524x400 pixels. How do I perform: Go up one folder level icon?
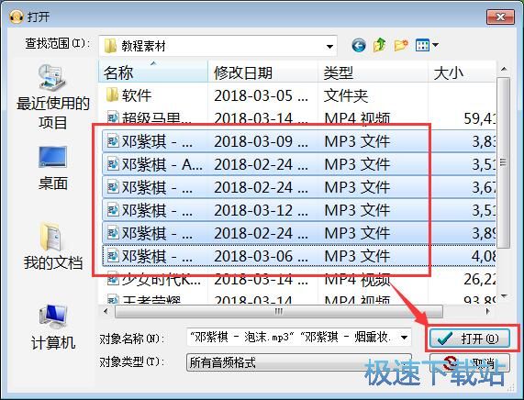[x=380, y=45]
